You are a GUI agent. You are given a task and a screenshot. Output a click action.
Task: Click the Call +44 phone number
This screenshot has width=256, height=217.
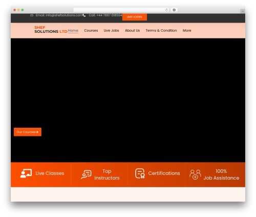(105, 15)
